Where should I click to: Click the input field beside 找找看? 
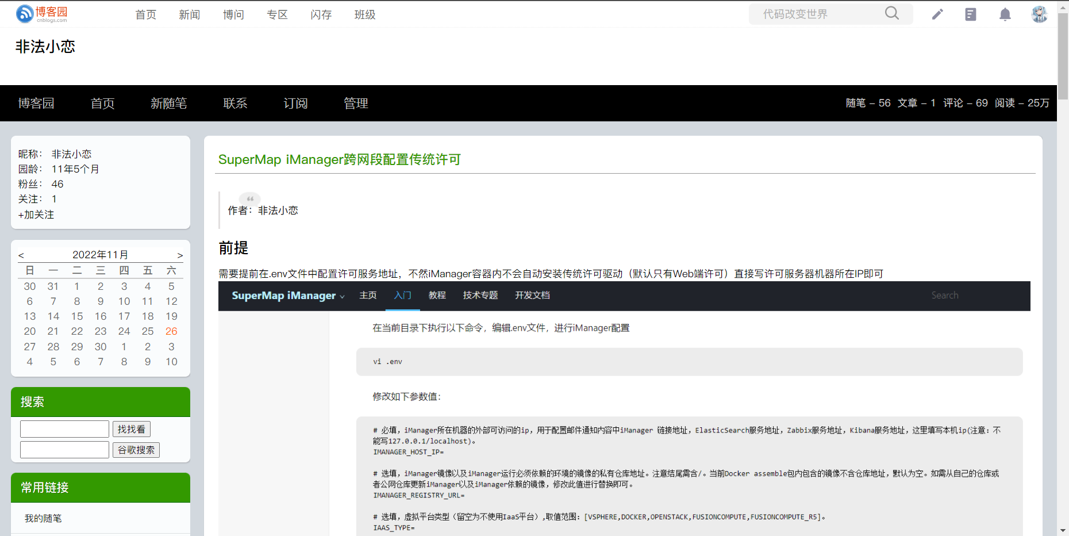[x=64, y=429]
